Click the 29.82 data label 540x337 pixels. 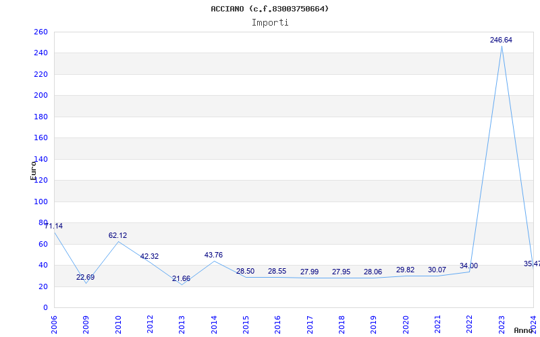pyautogui.click(x=406, y=270)
